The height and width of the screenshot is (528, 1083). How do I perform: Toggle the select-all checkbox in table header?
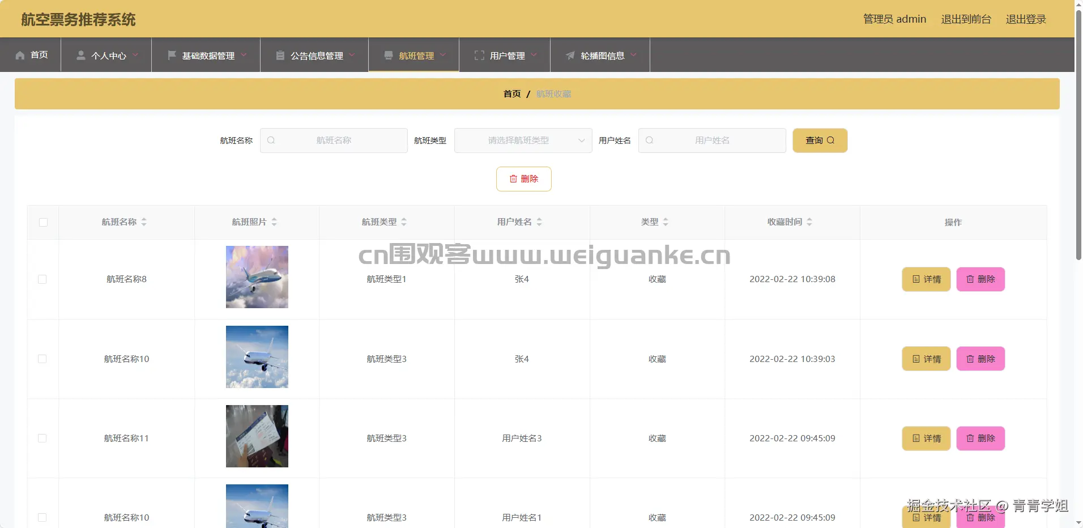pos(43,222)
